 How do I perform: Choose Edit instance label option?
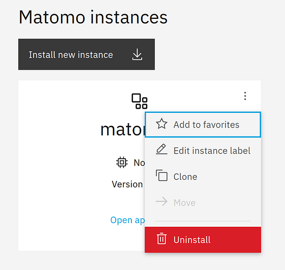pyautogui.click(x=203, y=151)
